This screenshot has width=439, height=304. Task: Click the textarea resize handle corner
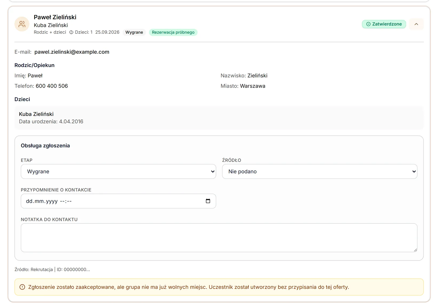coord(415,250)
